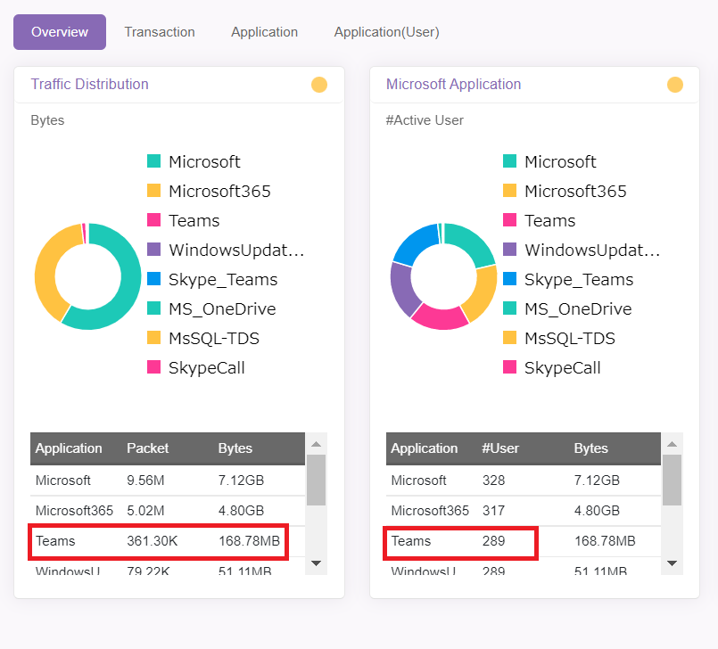Sort Traffic Distribution table by Application column

point(69,448)
